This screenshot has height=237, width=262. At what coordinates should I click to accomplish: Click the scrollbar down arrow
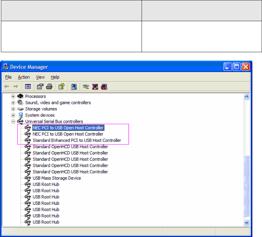click(247, 222)
